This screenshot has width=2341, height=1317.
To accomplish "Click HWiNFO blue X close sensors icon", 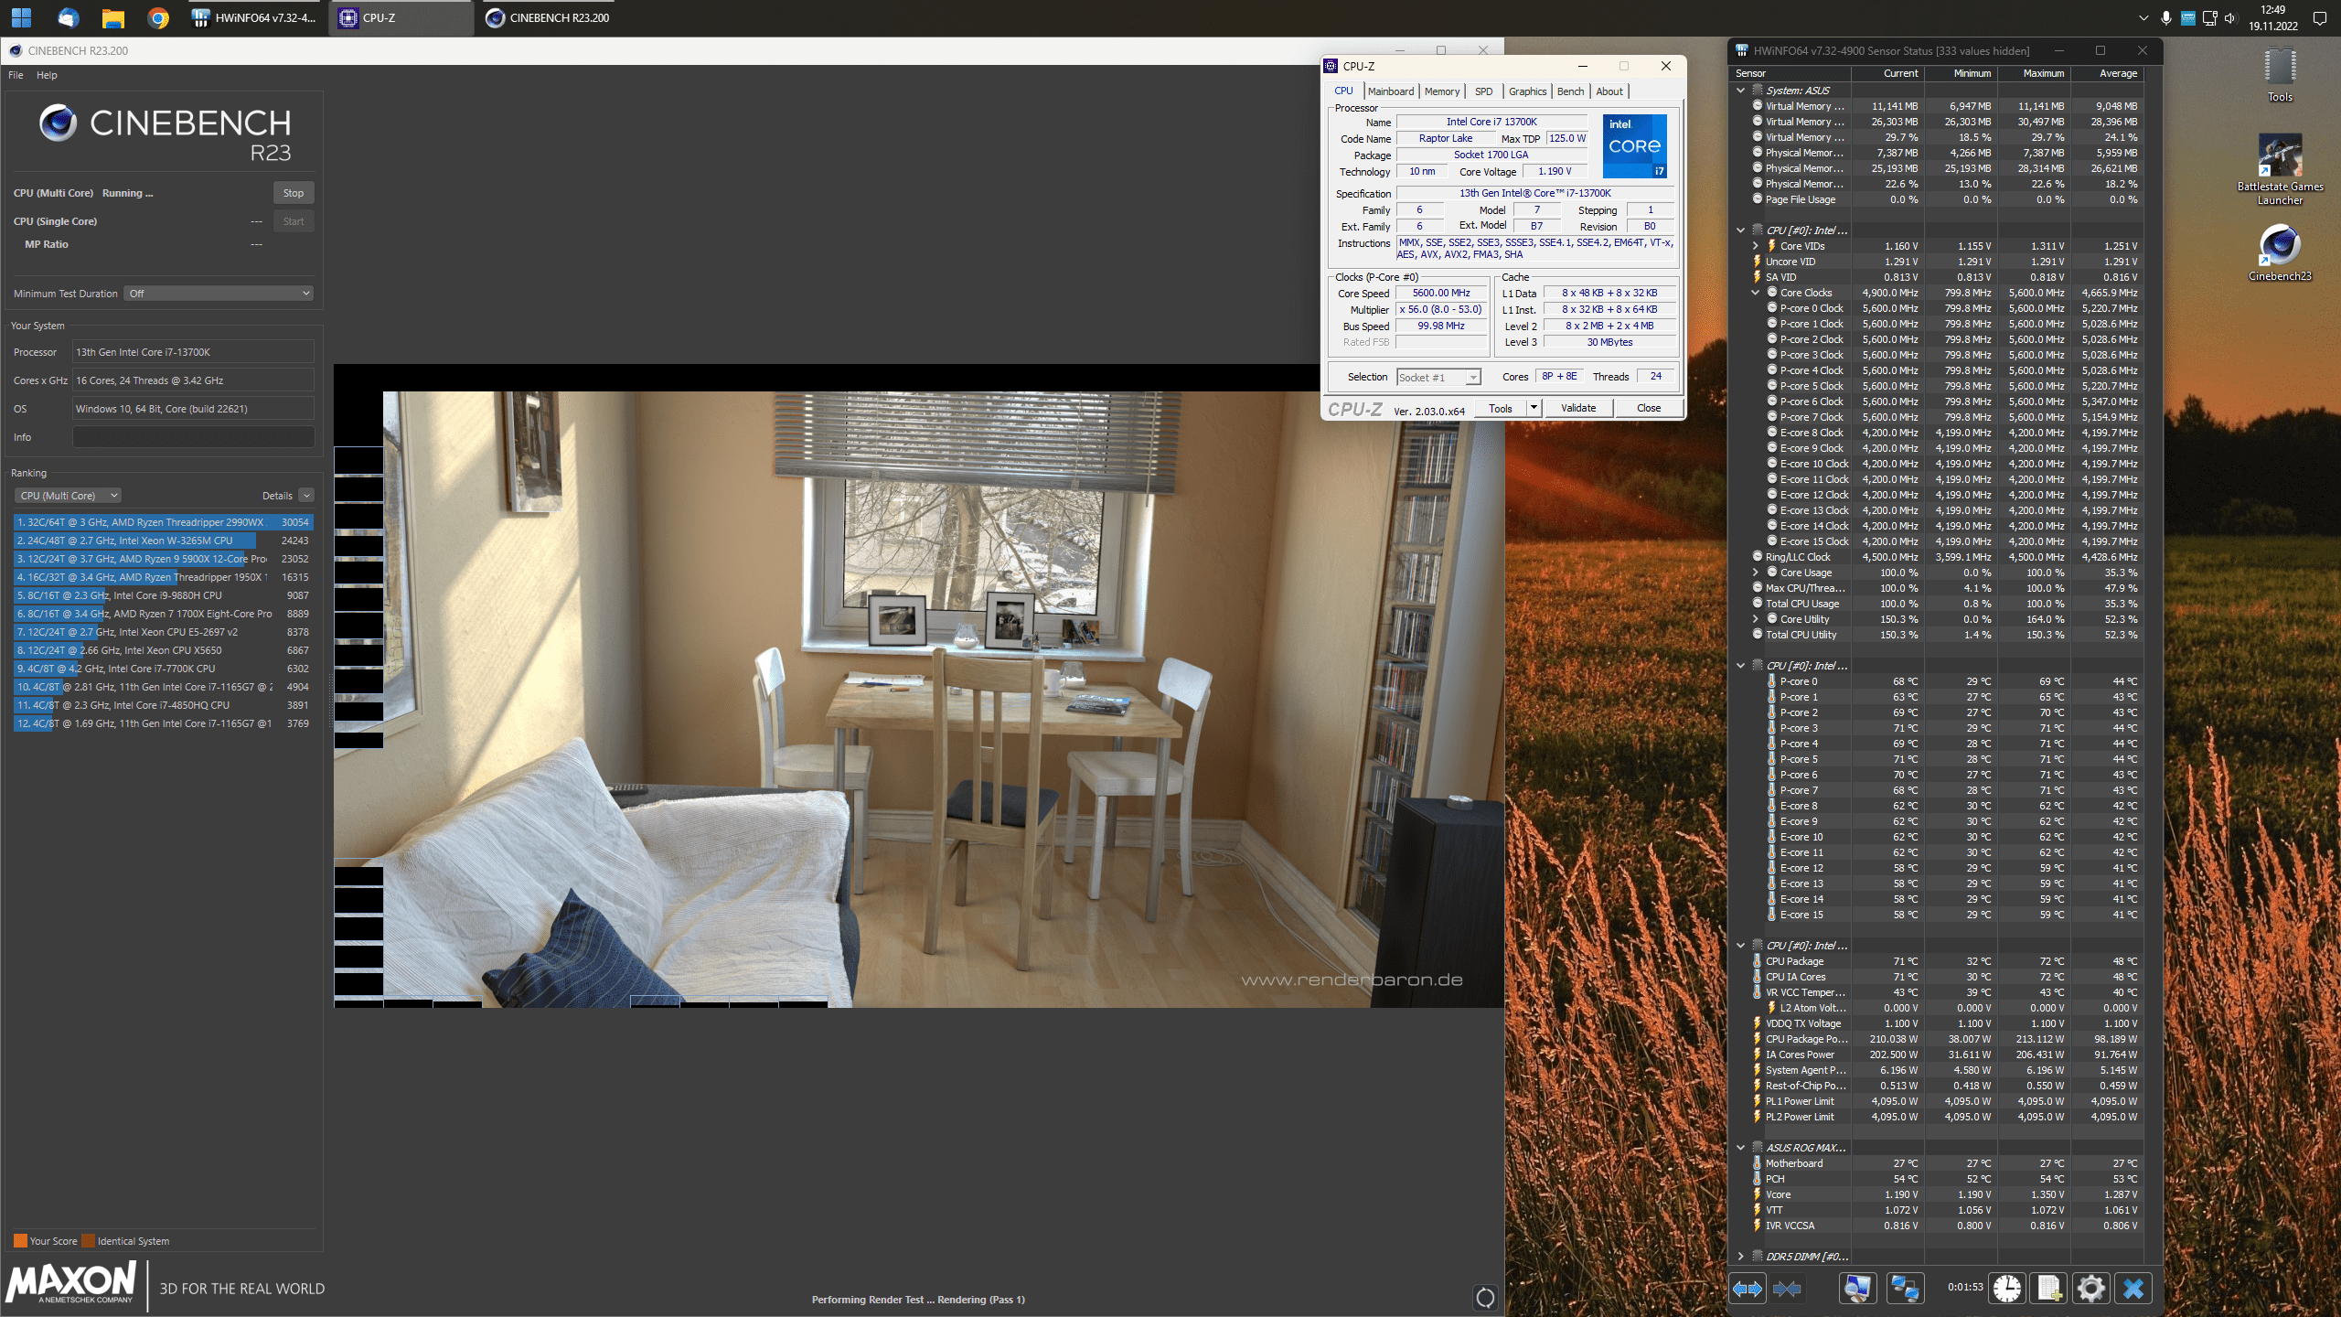I will tap(2133, 1289).
